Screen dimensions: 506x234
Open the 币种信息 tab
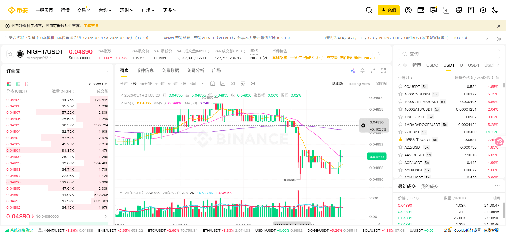[145, 70]
